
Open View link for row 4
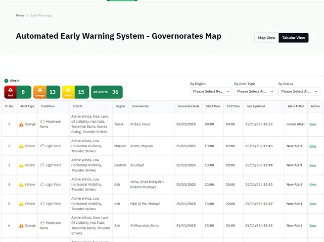(x=313, y=185)
